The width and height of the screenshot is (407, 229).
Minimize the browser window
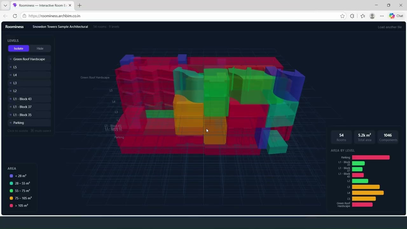[376, 5]
